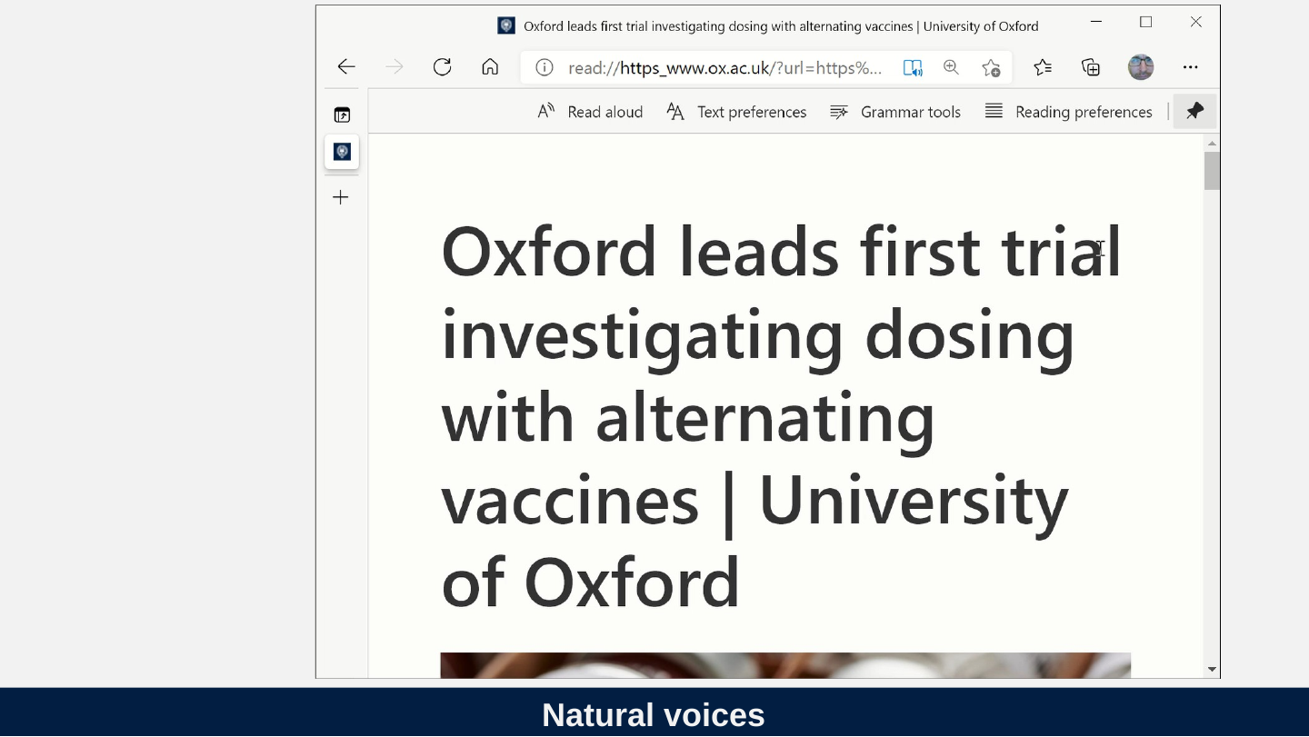This screenshot has width=1309, height=737.
Task: Minimize the browser window
Action: [1096, 22]
